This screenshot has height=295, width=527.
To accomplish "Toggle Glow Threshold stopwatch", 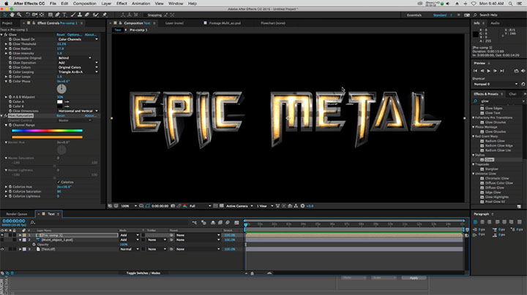I will [x=10, y=44].
